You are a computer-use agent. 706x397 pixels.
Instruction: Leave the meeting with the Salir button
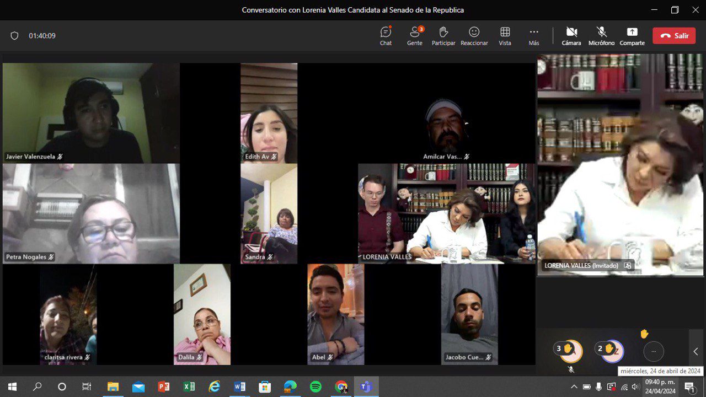(x=673, y=36)
